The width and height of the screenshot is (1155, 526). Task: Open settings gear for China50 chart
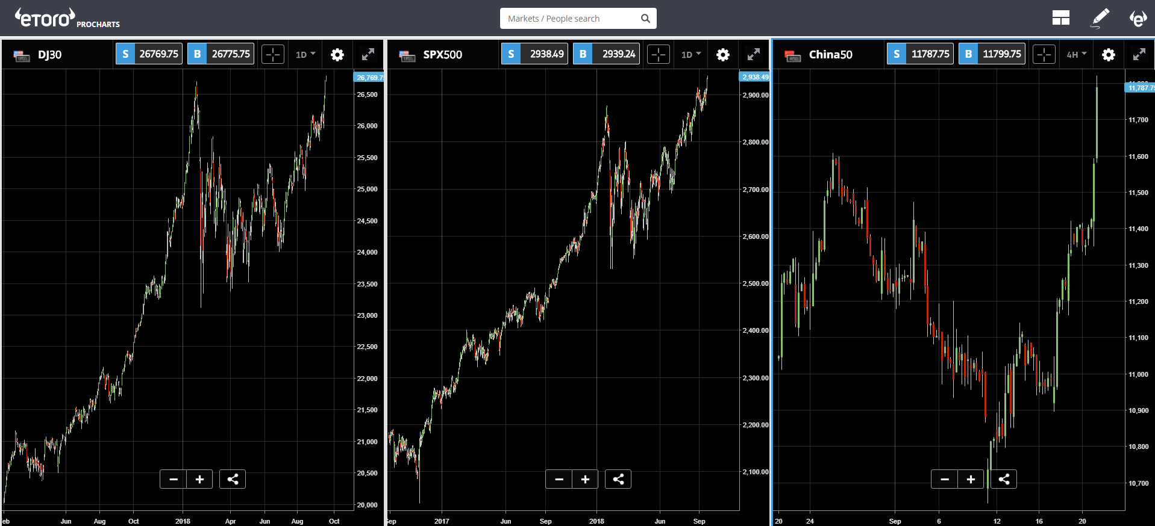pos(1108,55)
